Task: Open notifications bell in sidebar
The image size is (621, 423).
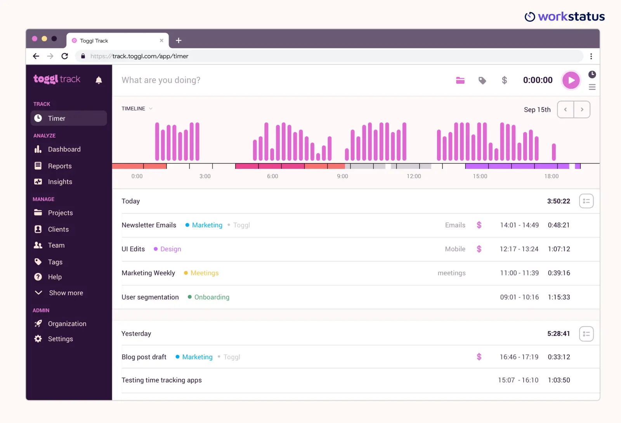Action: [x=99, y=80]
